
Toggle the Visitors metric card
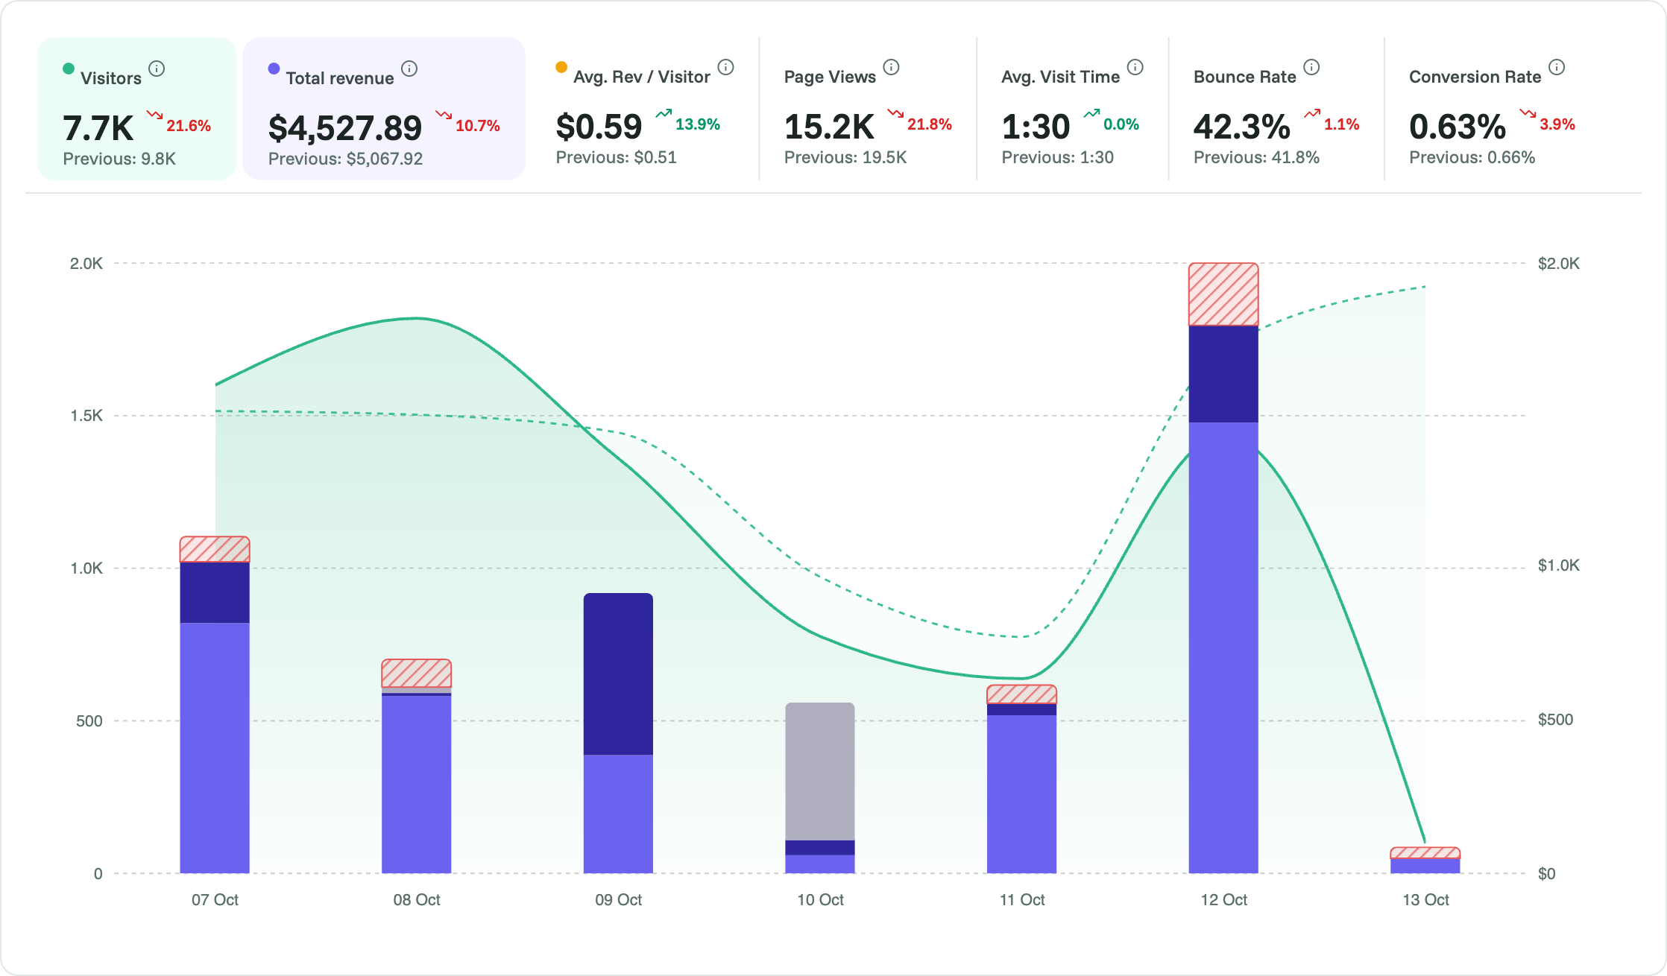tap(136, 109)
